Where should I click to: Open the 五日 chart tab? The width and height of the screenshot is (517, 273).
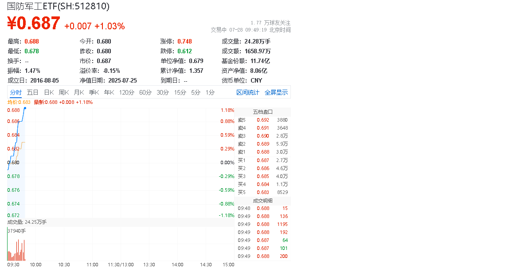coord(32,92)
